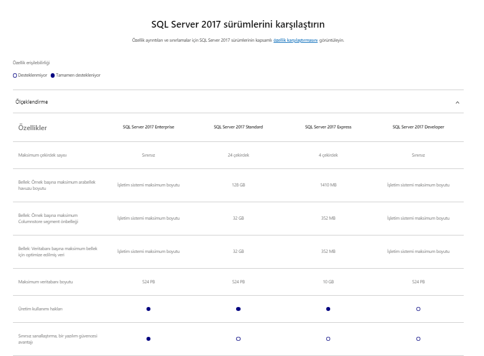Click the arabellek havuzu boyutu row label
The image size is (484, 356).
(57, 185)
